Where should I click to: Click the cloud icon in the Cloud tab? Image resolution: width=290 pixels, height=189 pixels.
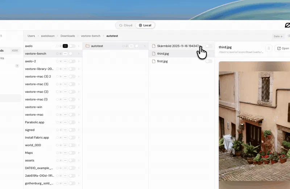click(121, 25)
